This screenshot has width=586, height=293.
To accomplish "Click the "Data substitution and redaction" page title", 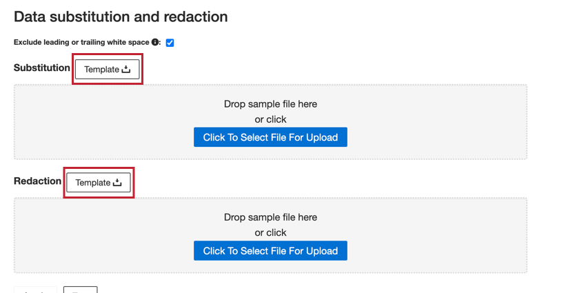I will 121,16.
